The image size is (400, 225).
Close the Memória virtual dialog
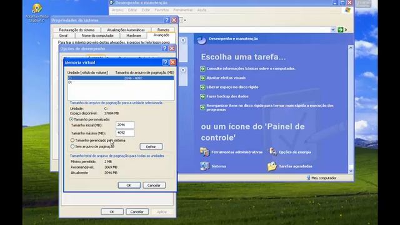click(x=172, y=62)
